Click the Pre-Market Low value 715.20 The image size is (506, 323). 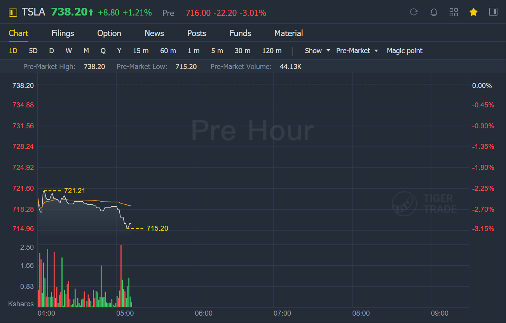tap(186, 67)
